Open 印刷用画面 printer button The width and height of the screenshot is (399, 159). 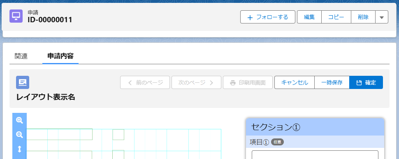tap(248, 82)
